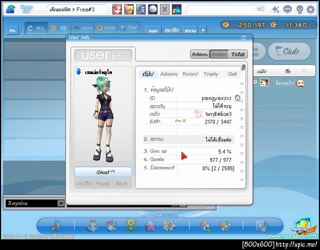The height and width of the screenshot is (250, 320).
Task: Open the cash register shop icon
Action: [92, 225]
